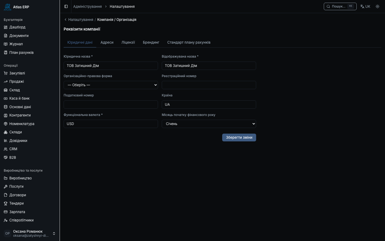
Task: Click the План рахунків icon
Action: coord(6,52)
